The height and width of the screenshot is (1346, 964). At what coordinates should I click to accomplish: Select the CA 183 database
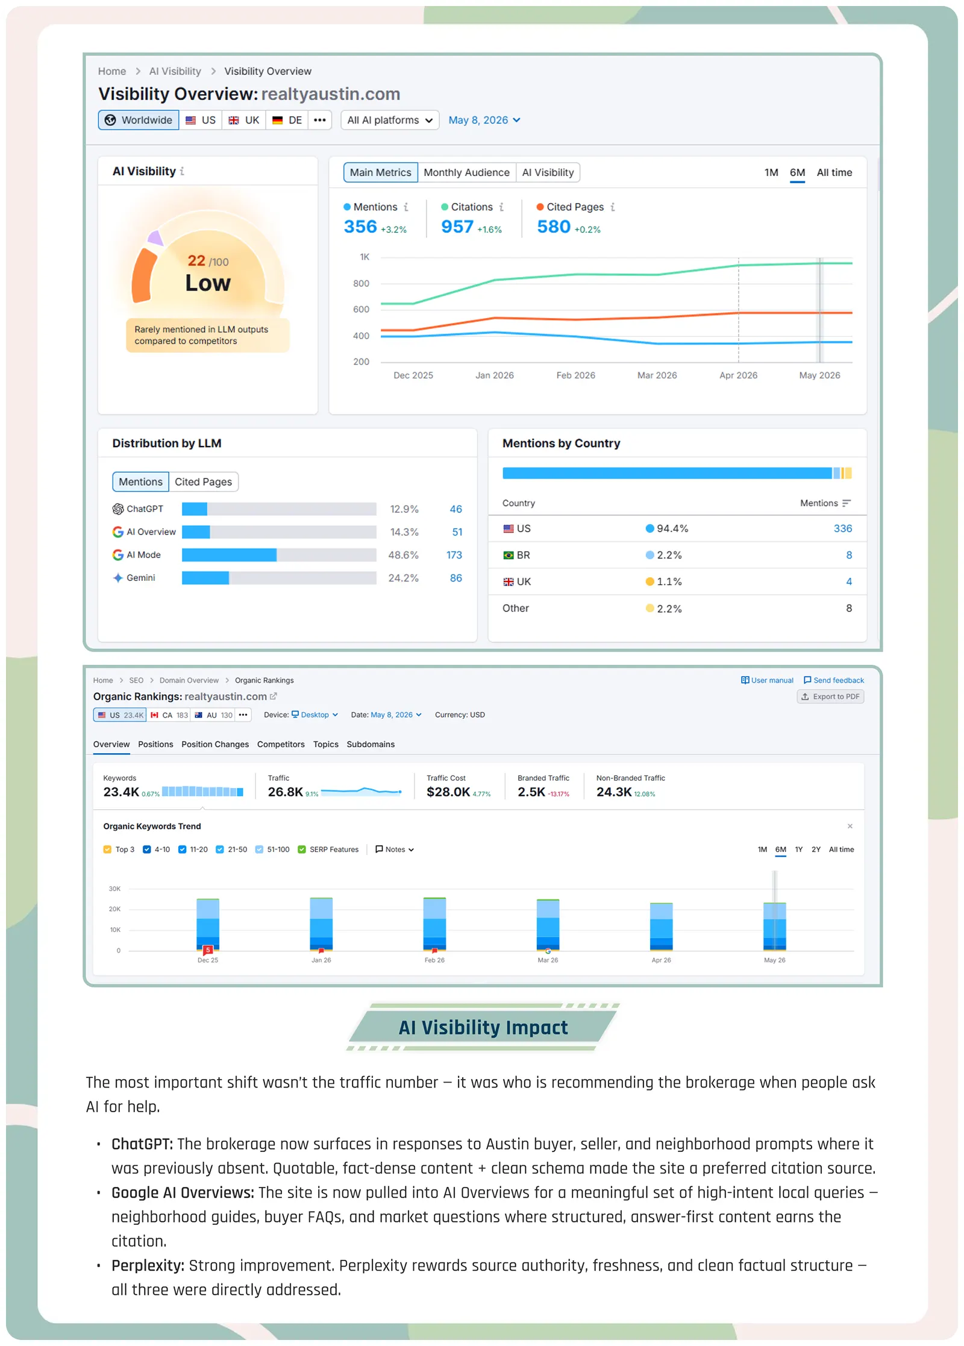(169, 715)
